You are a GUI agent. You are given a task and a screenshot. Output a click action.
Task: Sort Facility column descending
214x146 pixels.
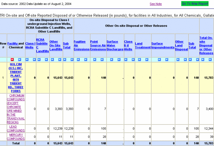pos(19,60)
